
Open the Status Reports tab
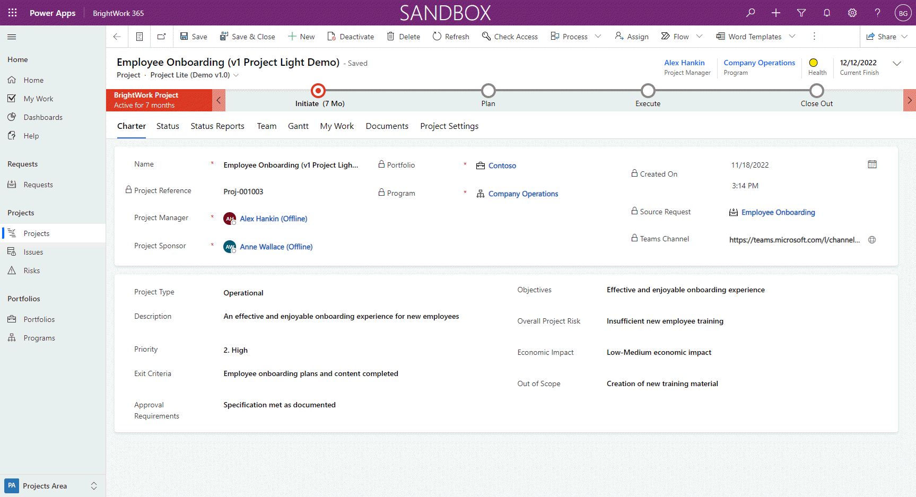217,126
